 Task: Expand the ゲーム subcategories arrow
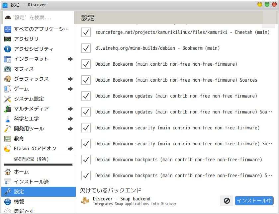click(70, 89)
